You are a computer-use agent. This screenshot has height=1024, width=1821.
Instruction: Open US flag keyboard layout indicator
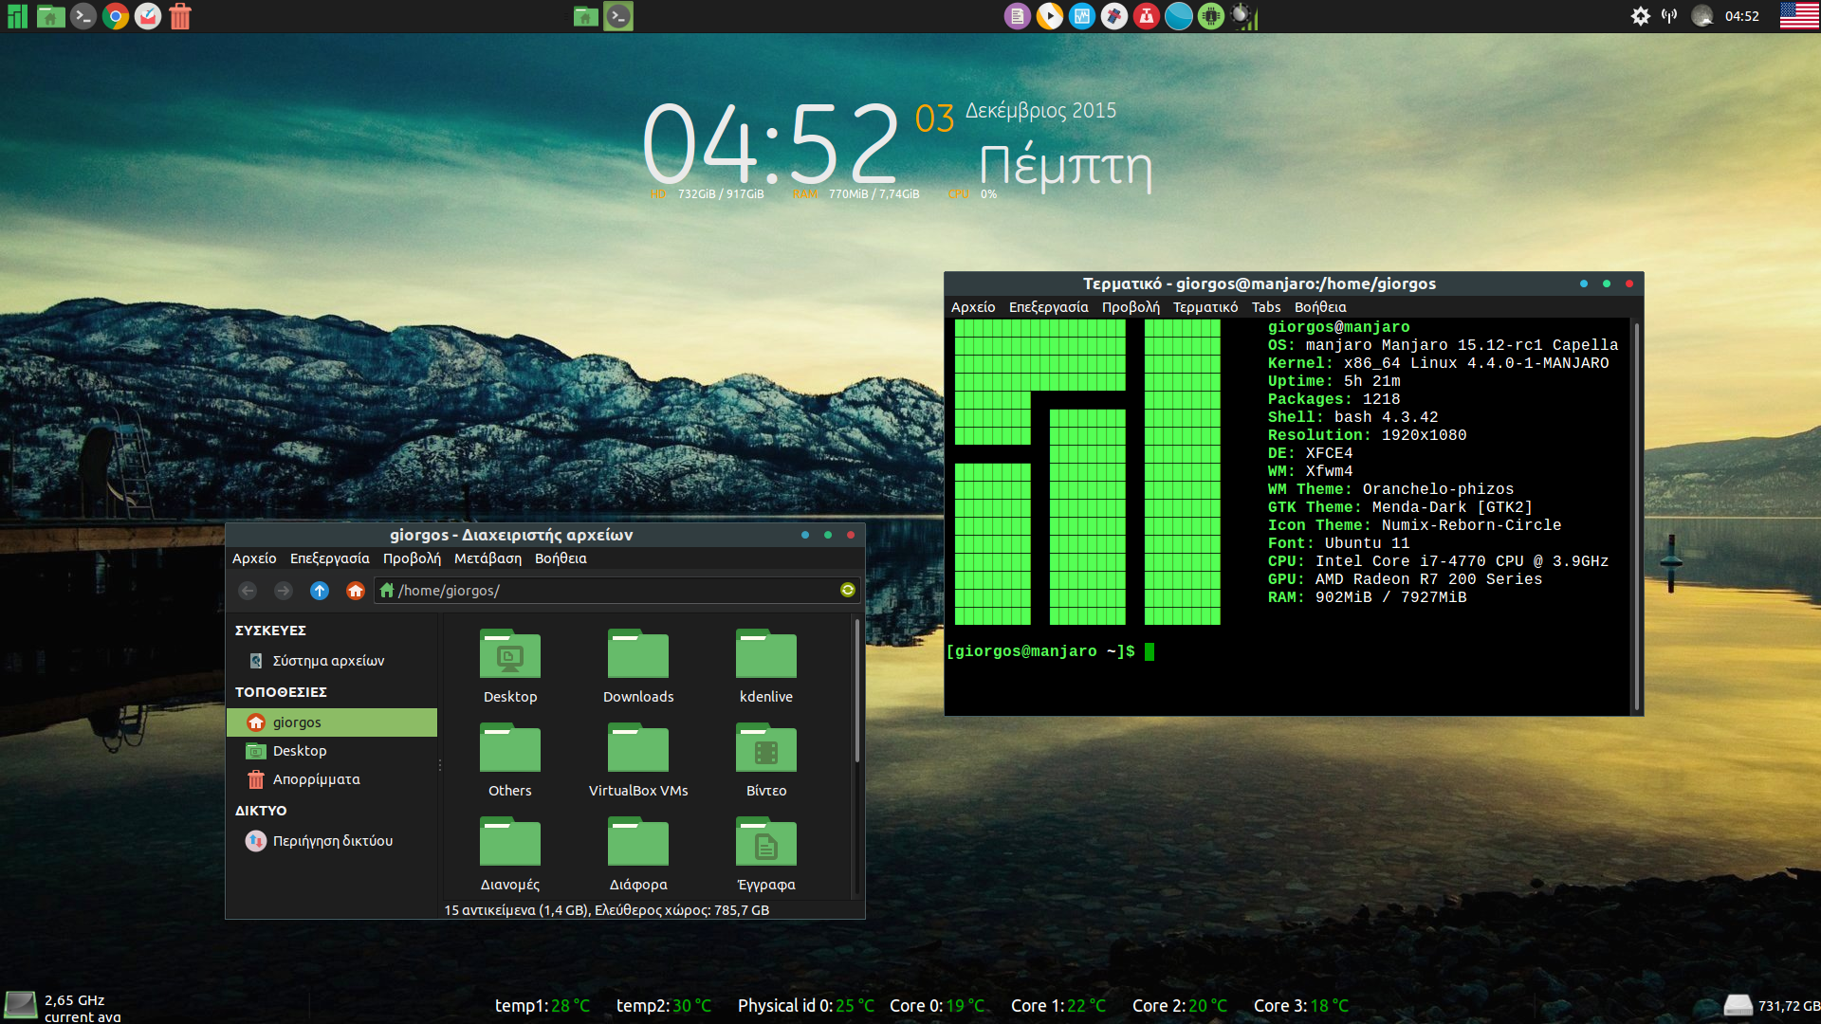tap(1799, 16)
